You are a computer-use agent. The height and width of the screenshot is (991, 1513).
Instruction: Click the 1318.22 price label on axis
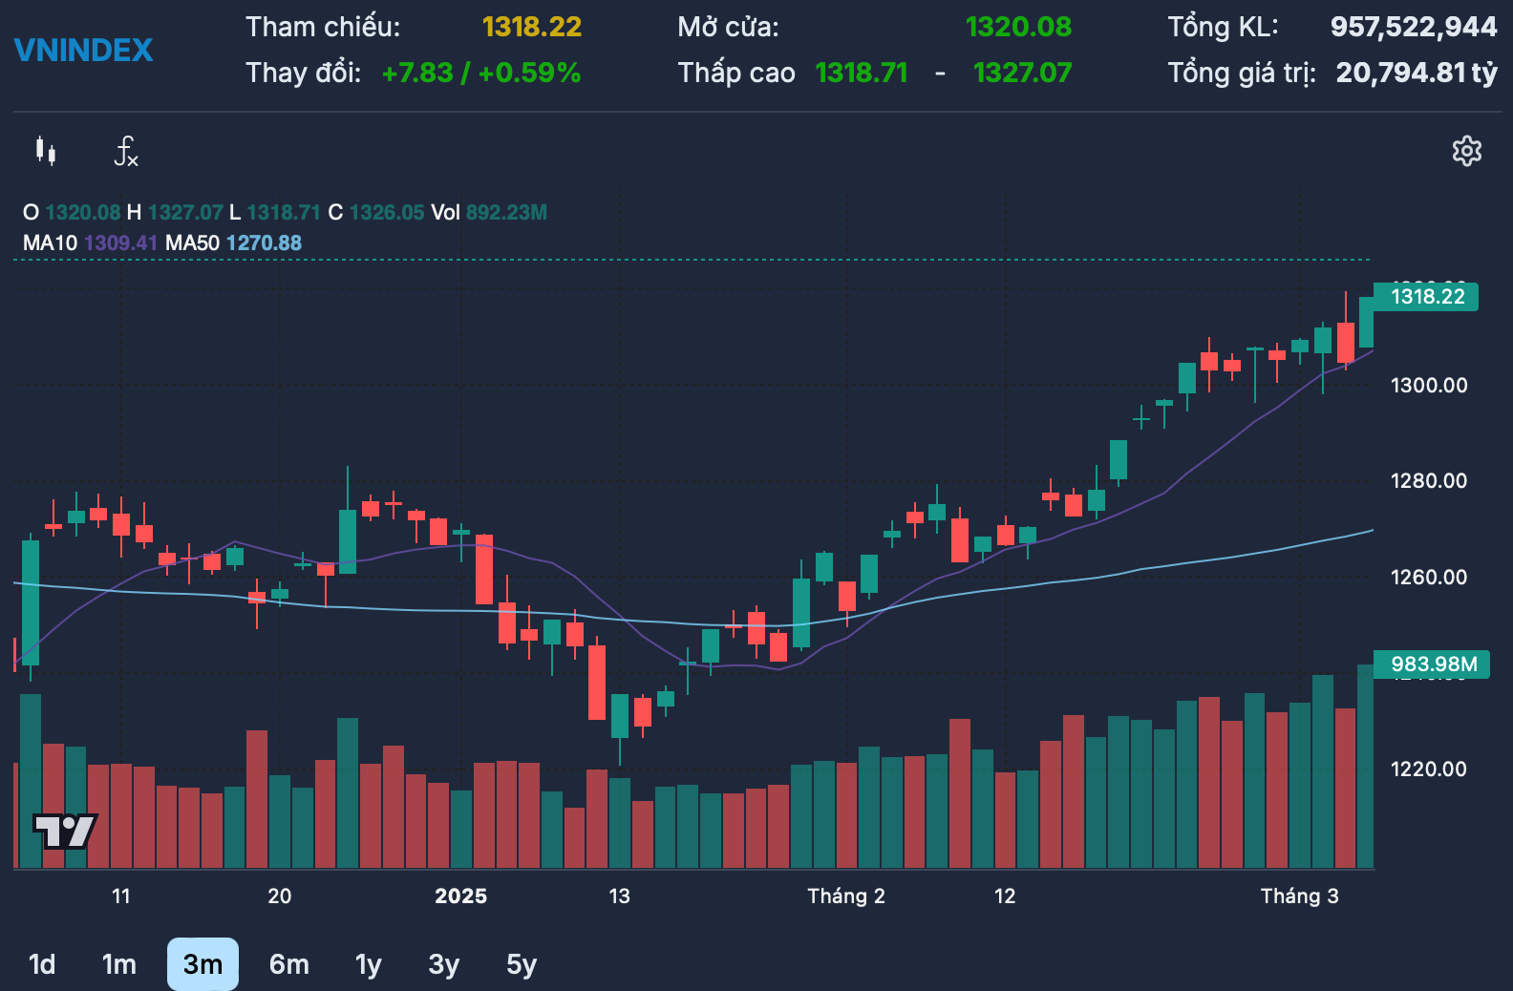pyautogui.click(x=1426, y=297)
